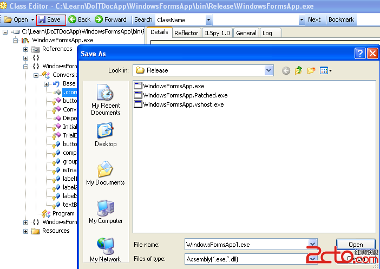Open the search text history dropdown

point(302,20)
